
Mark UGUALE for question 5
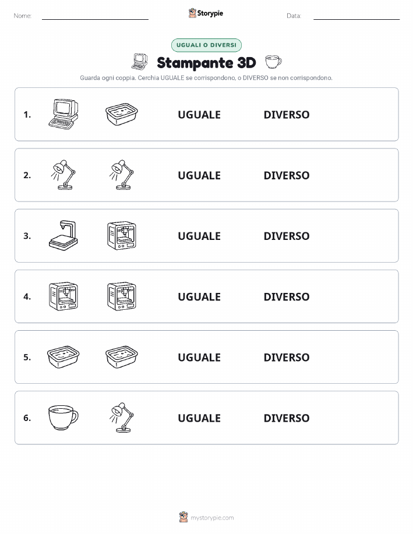click(x=199, y=357)
